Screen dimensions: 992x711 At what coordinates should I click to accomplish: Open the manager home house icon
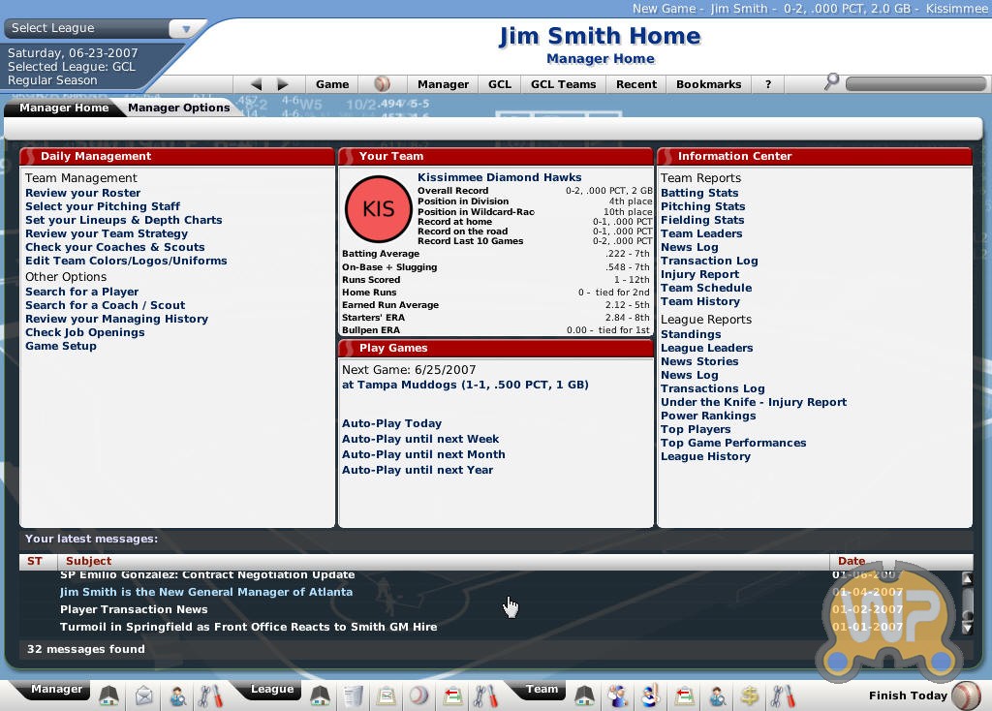tap(109, 696)
